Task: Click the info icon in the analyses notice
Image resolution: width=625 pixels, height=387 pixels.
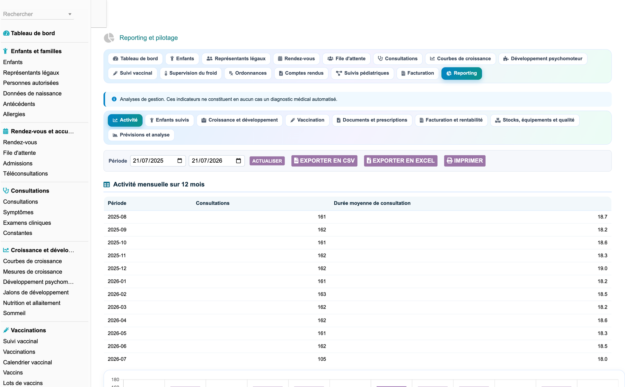Action: (114, 99)
